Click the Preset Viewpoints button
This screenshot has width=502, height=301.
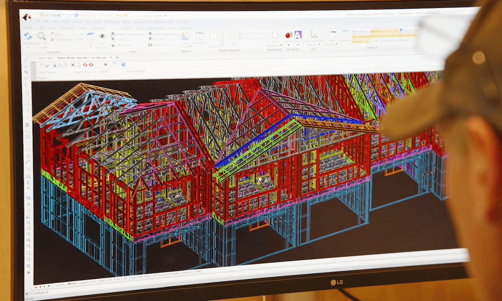click(x=162, y=34)
